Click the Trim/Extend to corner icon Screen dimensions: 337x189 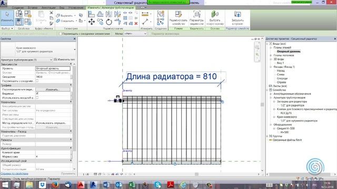[x=117, y=22]
